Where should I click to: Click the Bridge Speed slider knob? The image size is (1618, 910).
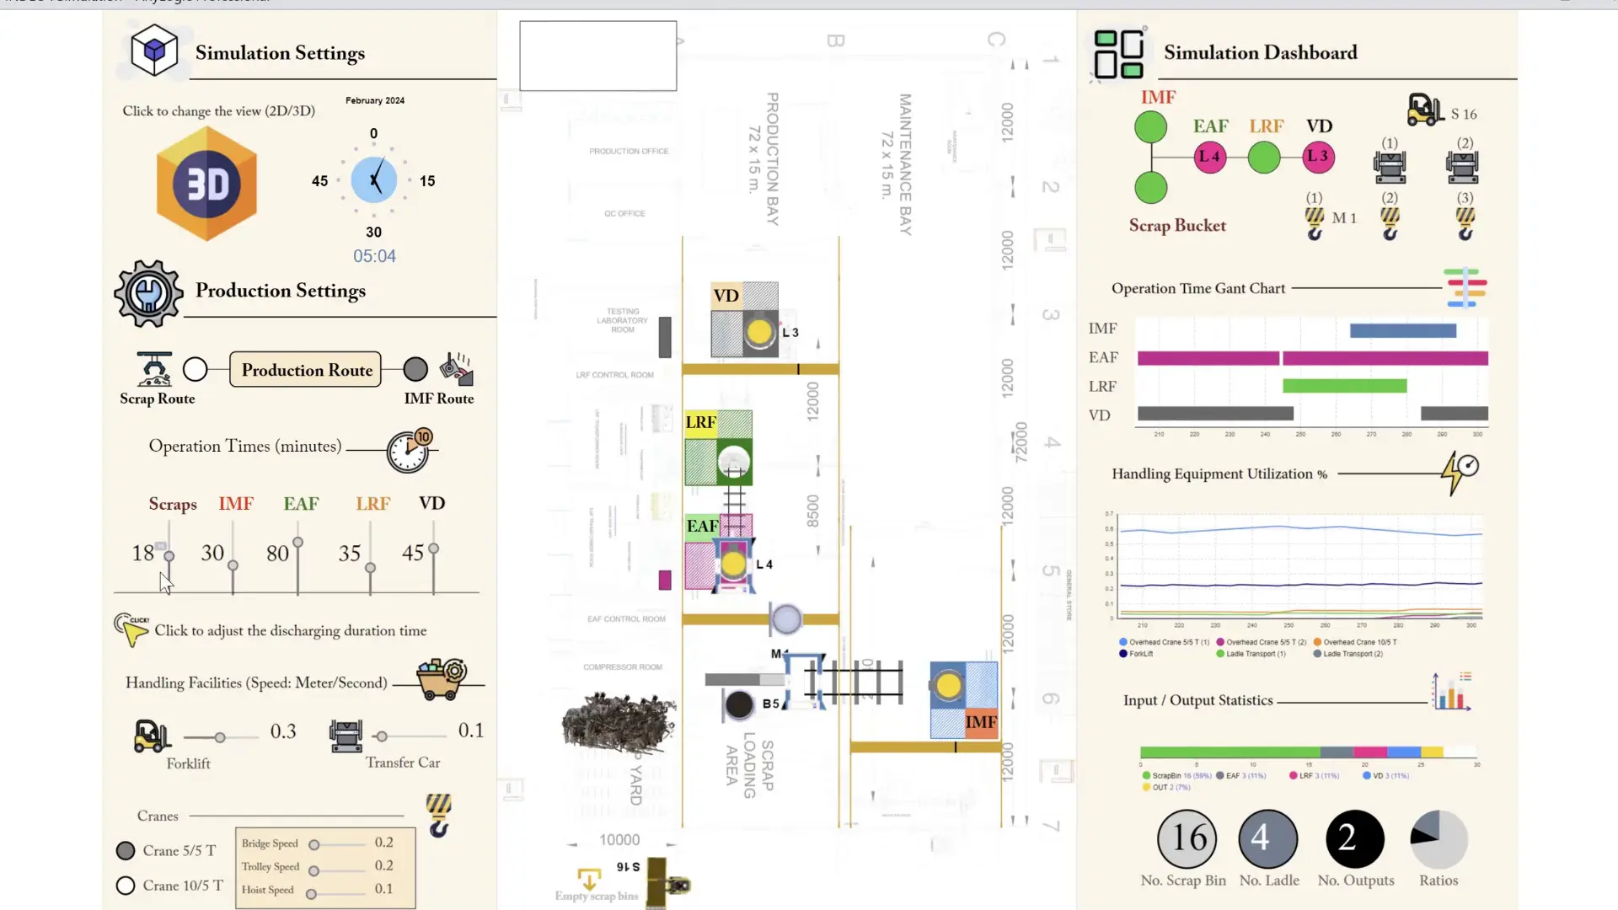(x=313, y=844)
